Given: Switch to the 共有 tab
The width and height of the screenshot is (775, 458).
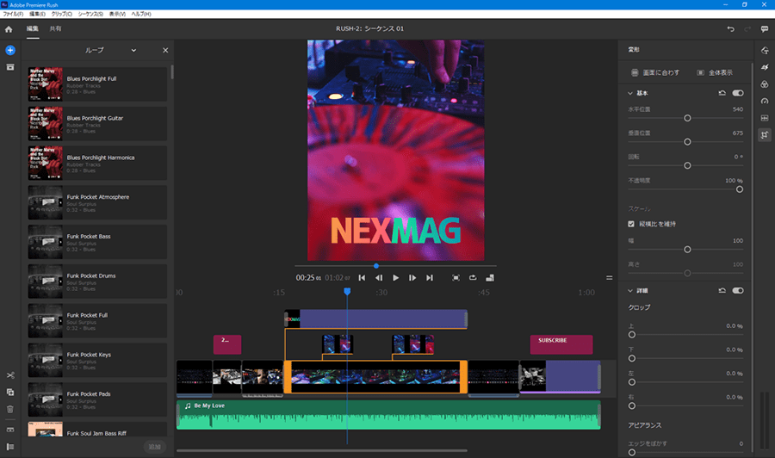Looking at the screenshot, I should pos(55,28).
